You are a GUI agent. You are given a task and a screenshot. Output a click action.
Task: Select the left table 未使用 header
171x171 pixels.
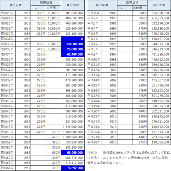(x=53, y=8)
